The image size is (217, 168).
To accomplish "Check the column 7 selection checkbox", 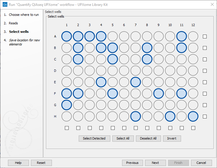I will pyautogui.click(x=136, y=128).
